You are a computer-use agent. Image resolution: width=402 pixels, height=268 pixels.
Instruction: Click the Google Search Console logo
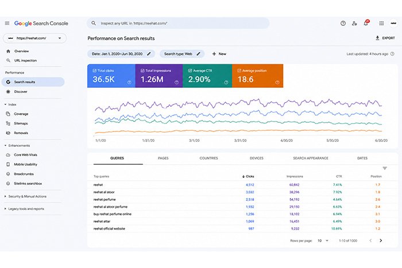(x=41, y=24)
